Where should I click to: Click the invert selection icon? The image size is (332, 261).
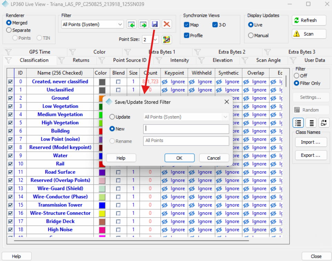pos(324,123)
